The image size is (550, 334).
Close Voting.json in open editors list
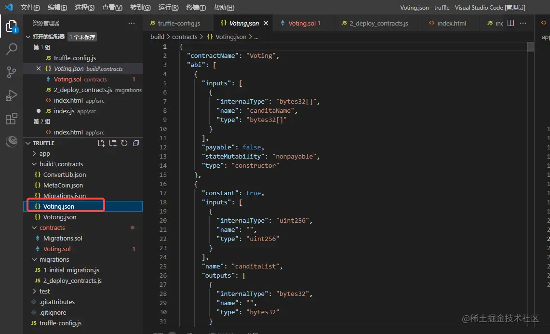click(39, 68)
